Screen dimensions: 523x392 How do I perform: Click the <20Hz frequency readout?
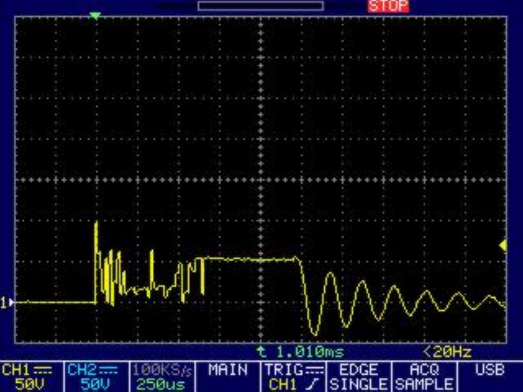pyautogui.click(x=447, y=352)
